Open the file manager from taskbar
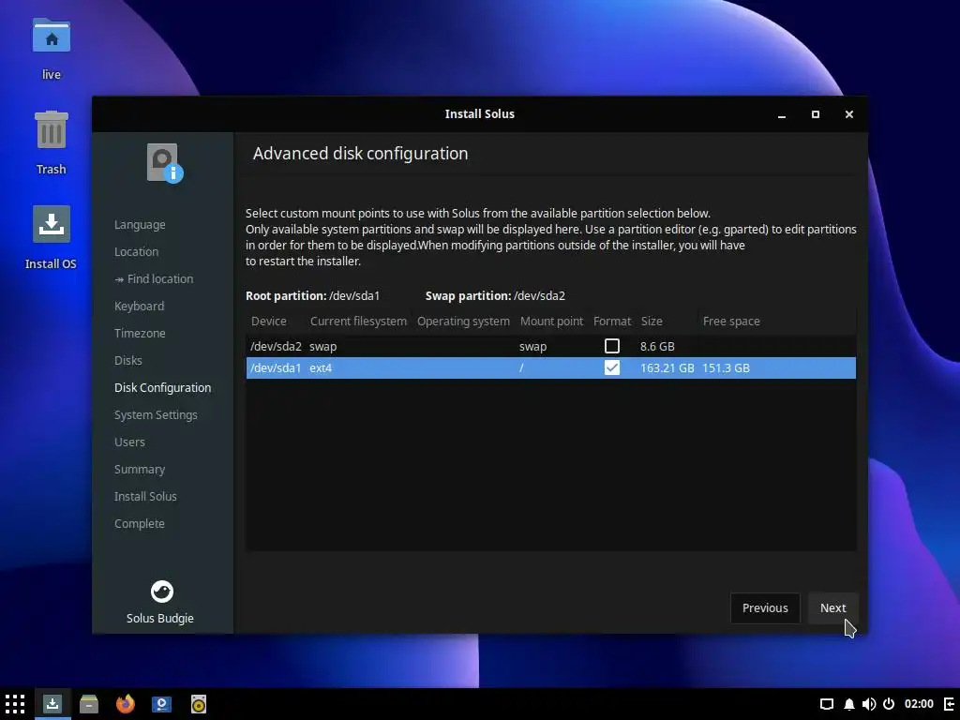 (x=89, y=704)
